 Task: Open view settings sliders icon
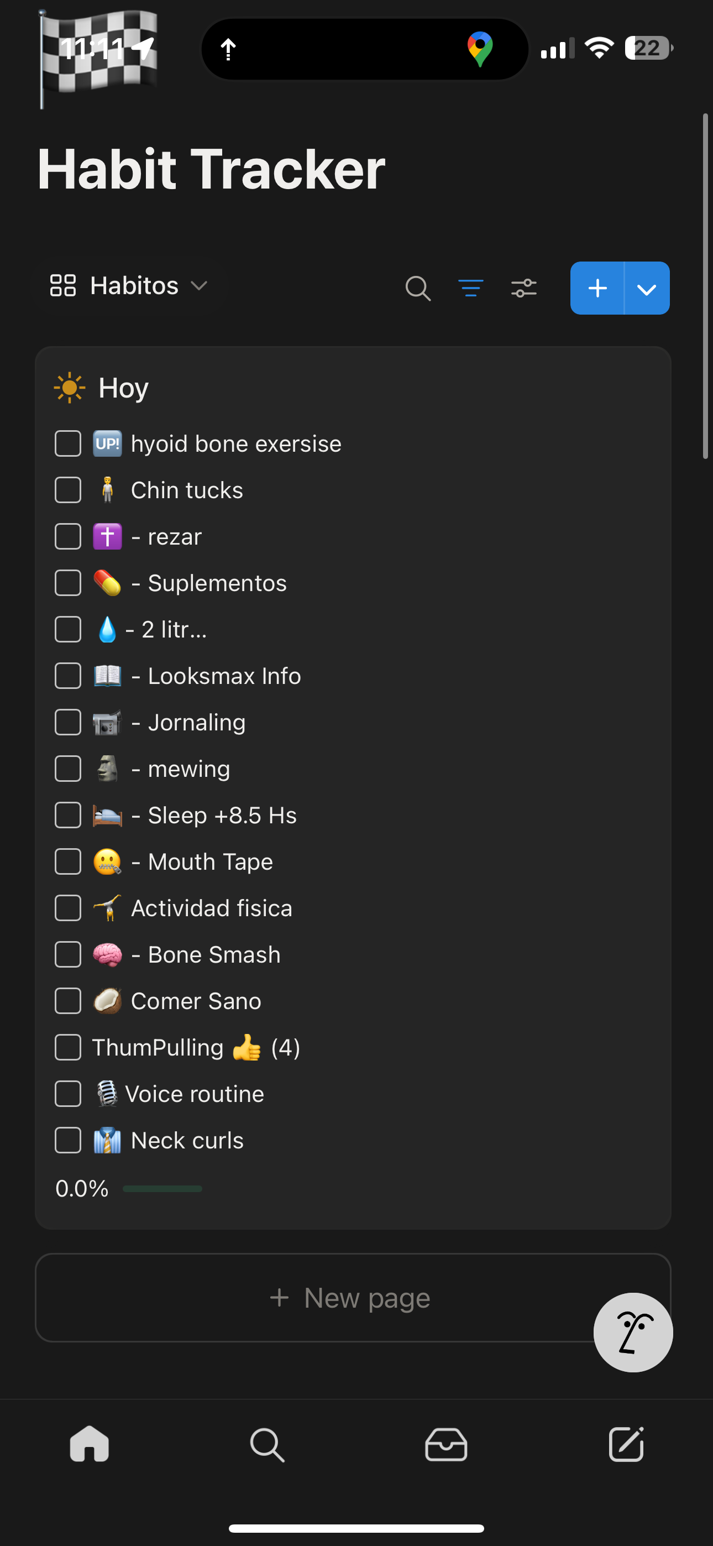[523, 288]
